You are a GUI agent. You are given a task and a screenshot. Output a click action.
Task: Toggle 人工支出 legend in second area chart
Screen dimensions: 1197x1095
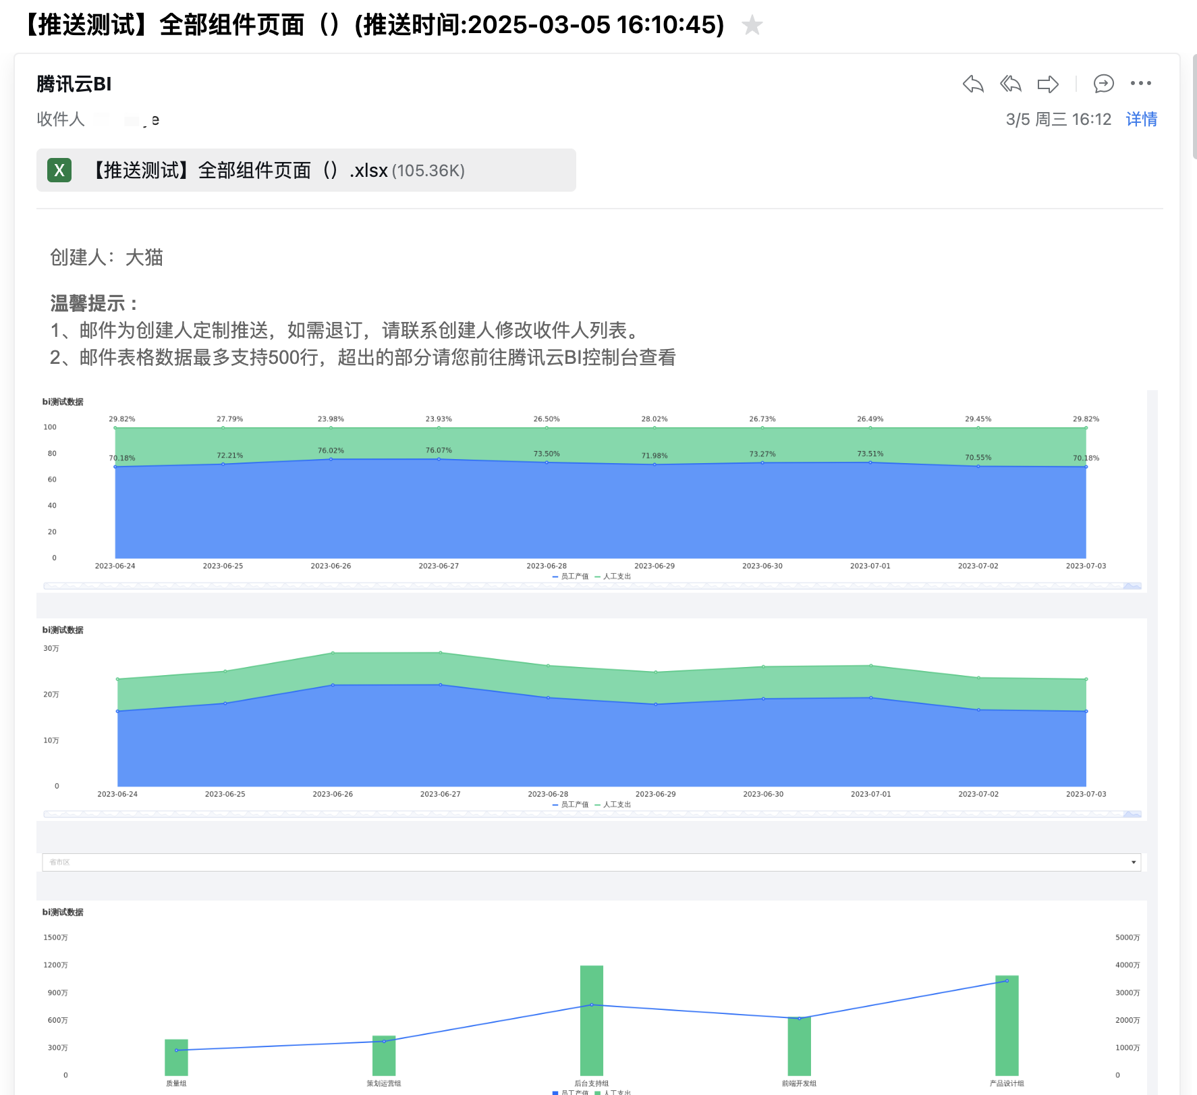click(613, 805)
